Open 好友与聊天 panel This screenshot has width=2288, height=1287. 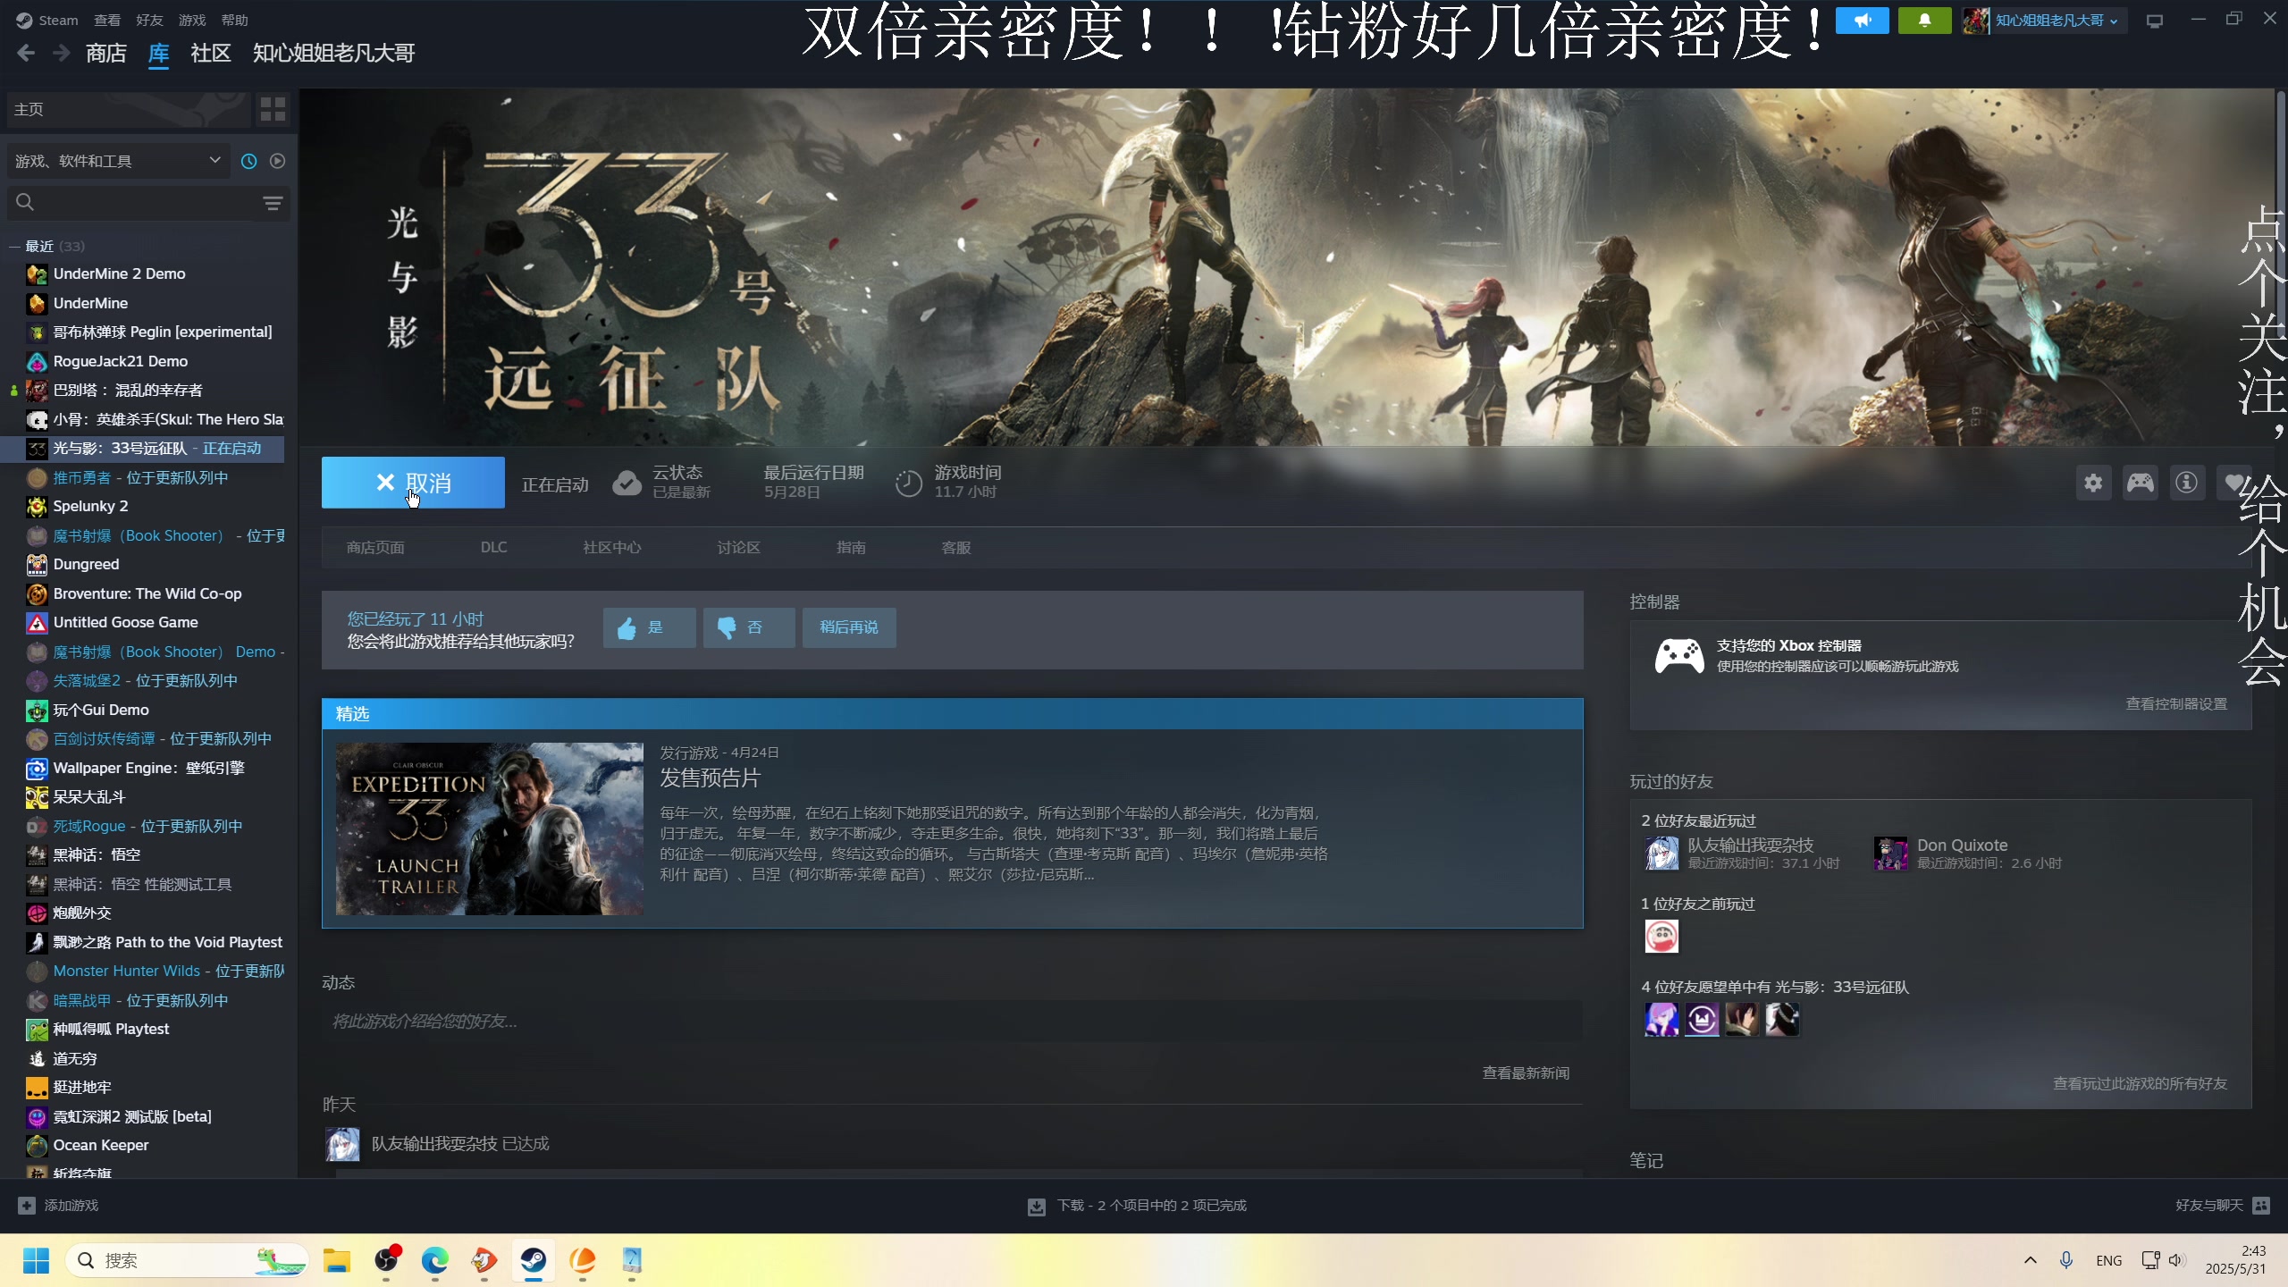2222,1206
